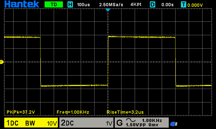
Task: Click the 0.000V trigger level value
Action: click(x=195, y=5)
